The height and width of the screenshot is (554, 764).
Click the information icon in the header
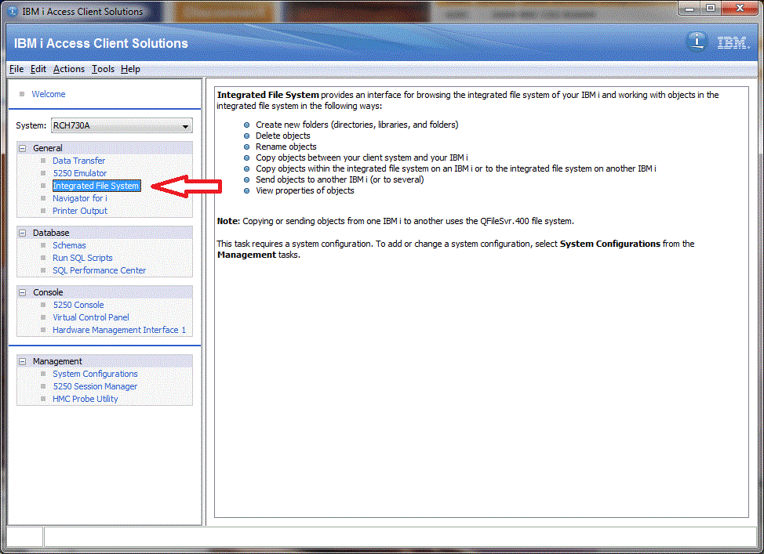(697, 42)
